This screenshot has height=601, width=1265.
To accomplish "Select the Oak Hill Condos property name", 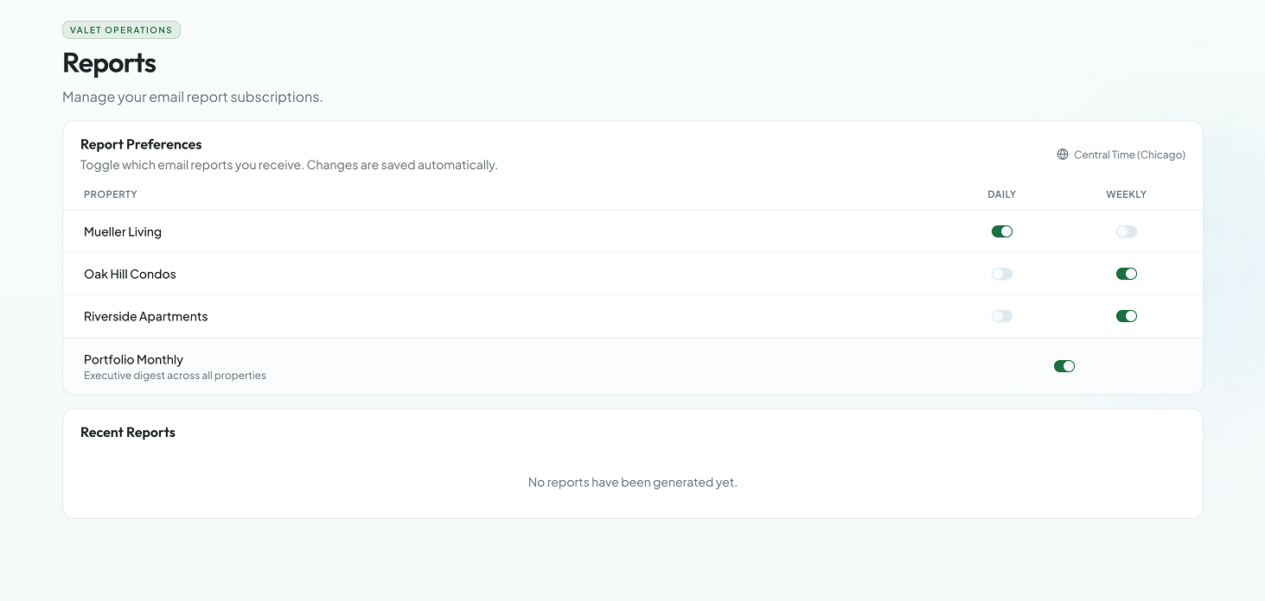I will point(130,274).
